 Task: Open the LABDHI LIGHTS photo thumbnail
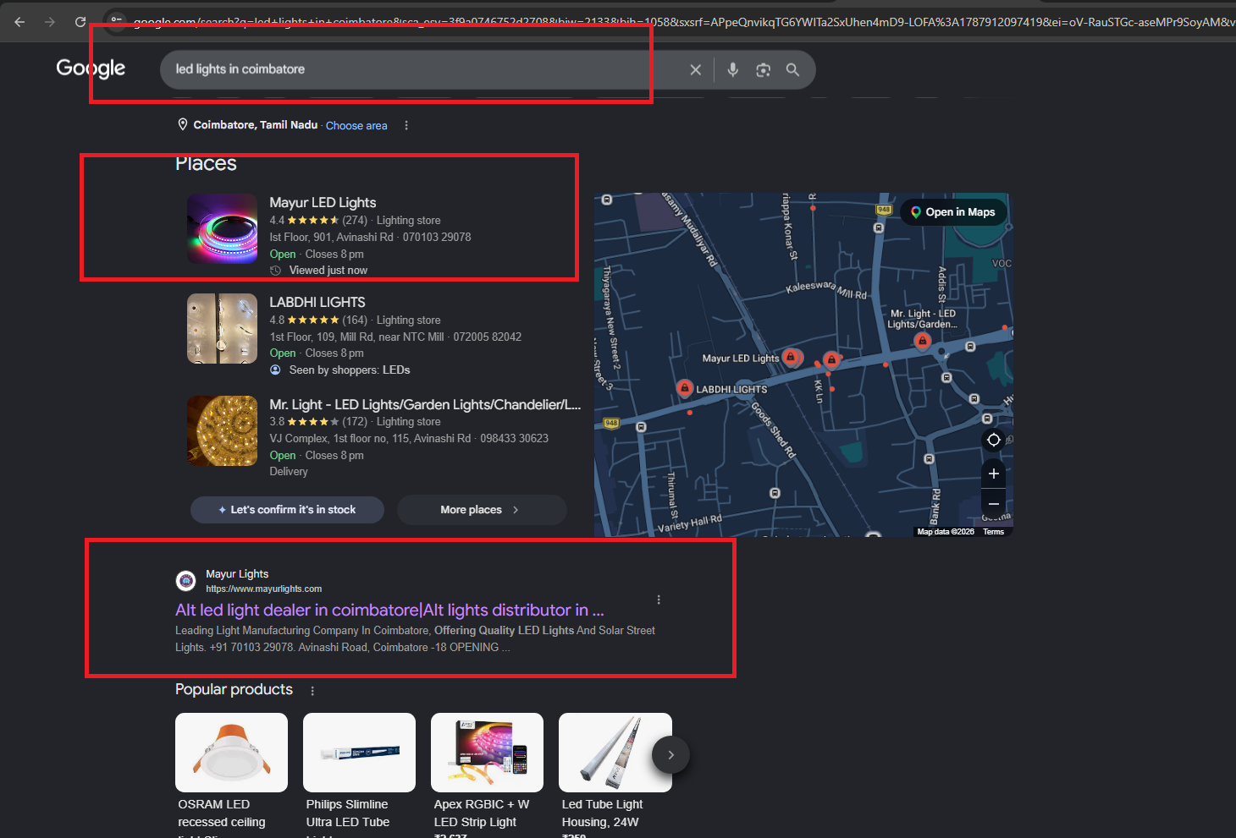coord(222,329)
